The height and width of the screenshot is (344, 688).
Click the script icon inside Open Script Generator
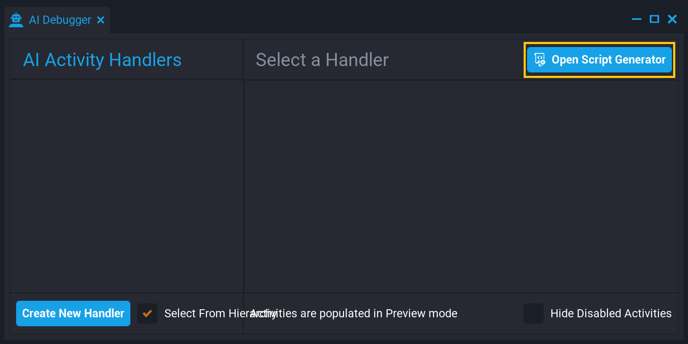point(540,59)
